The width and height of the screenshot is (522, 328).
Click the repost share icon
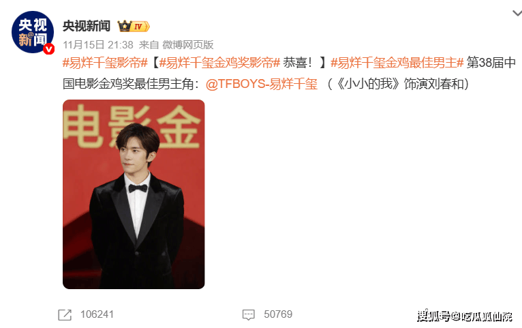65,314
